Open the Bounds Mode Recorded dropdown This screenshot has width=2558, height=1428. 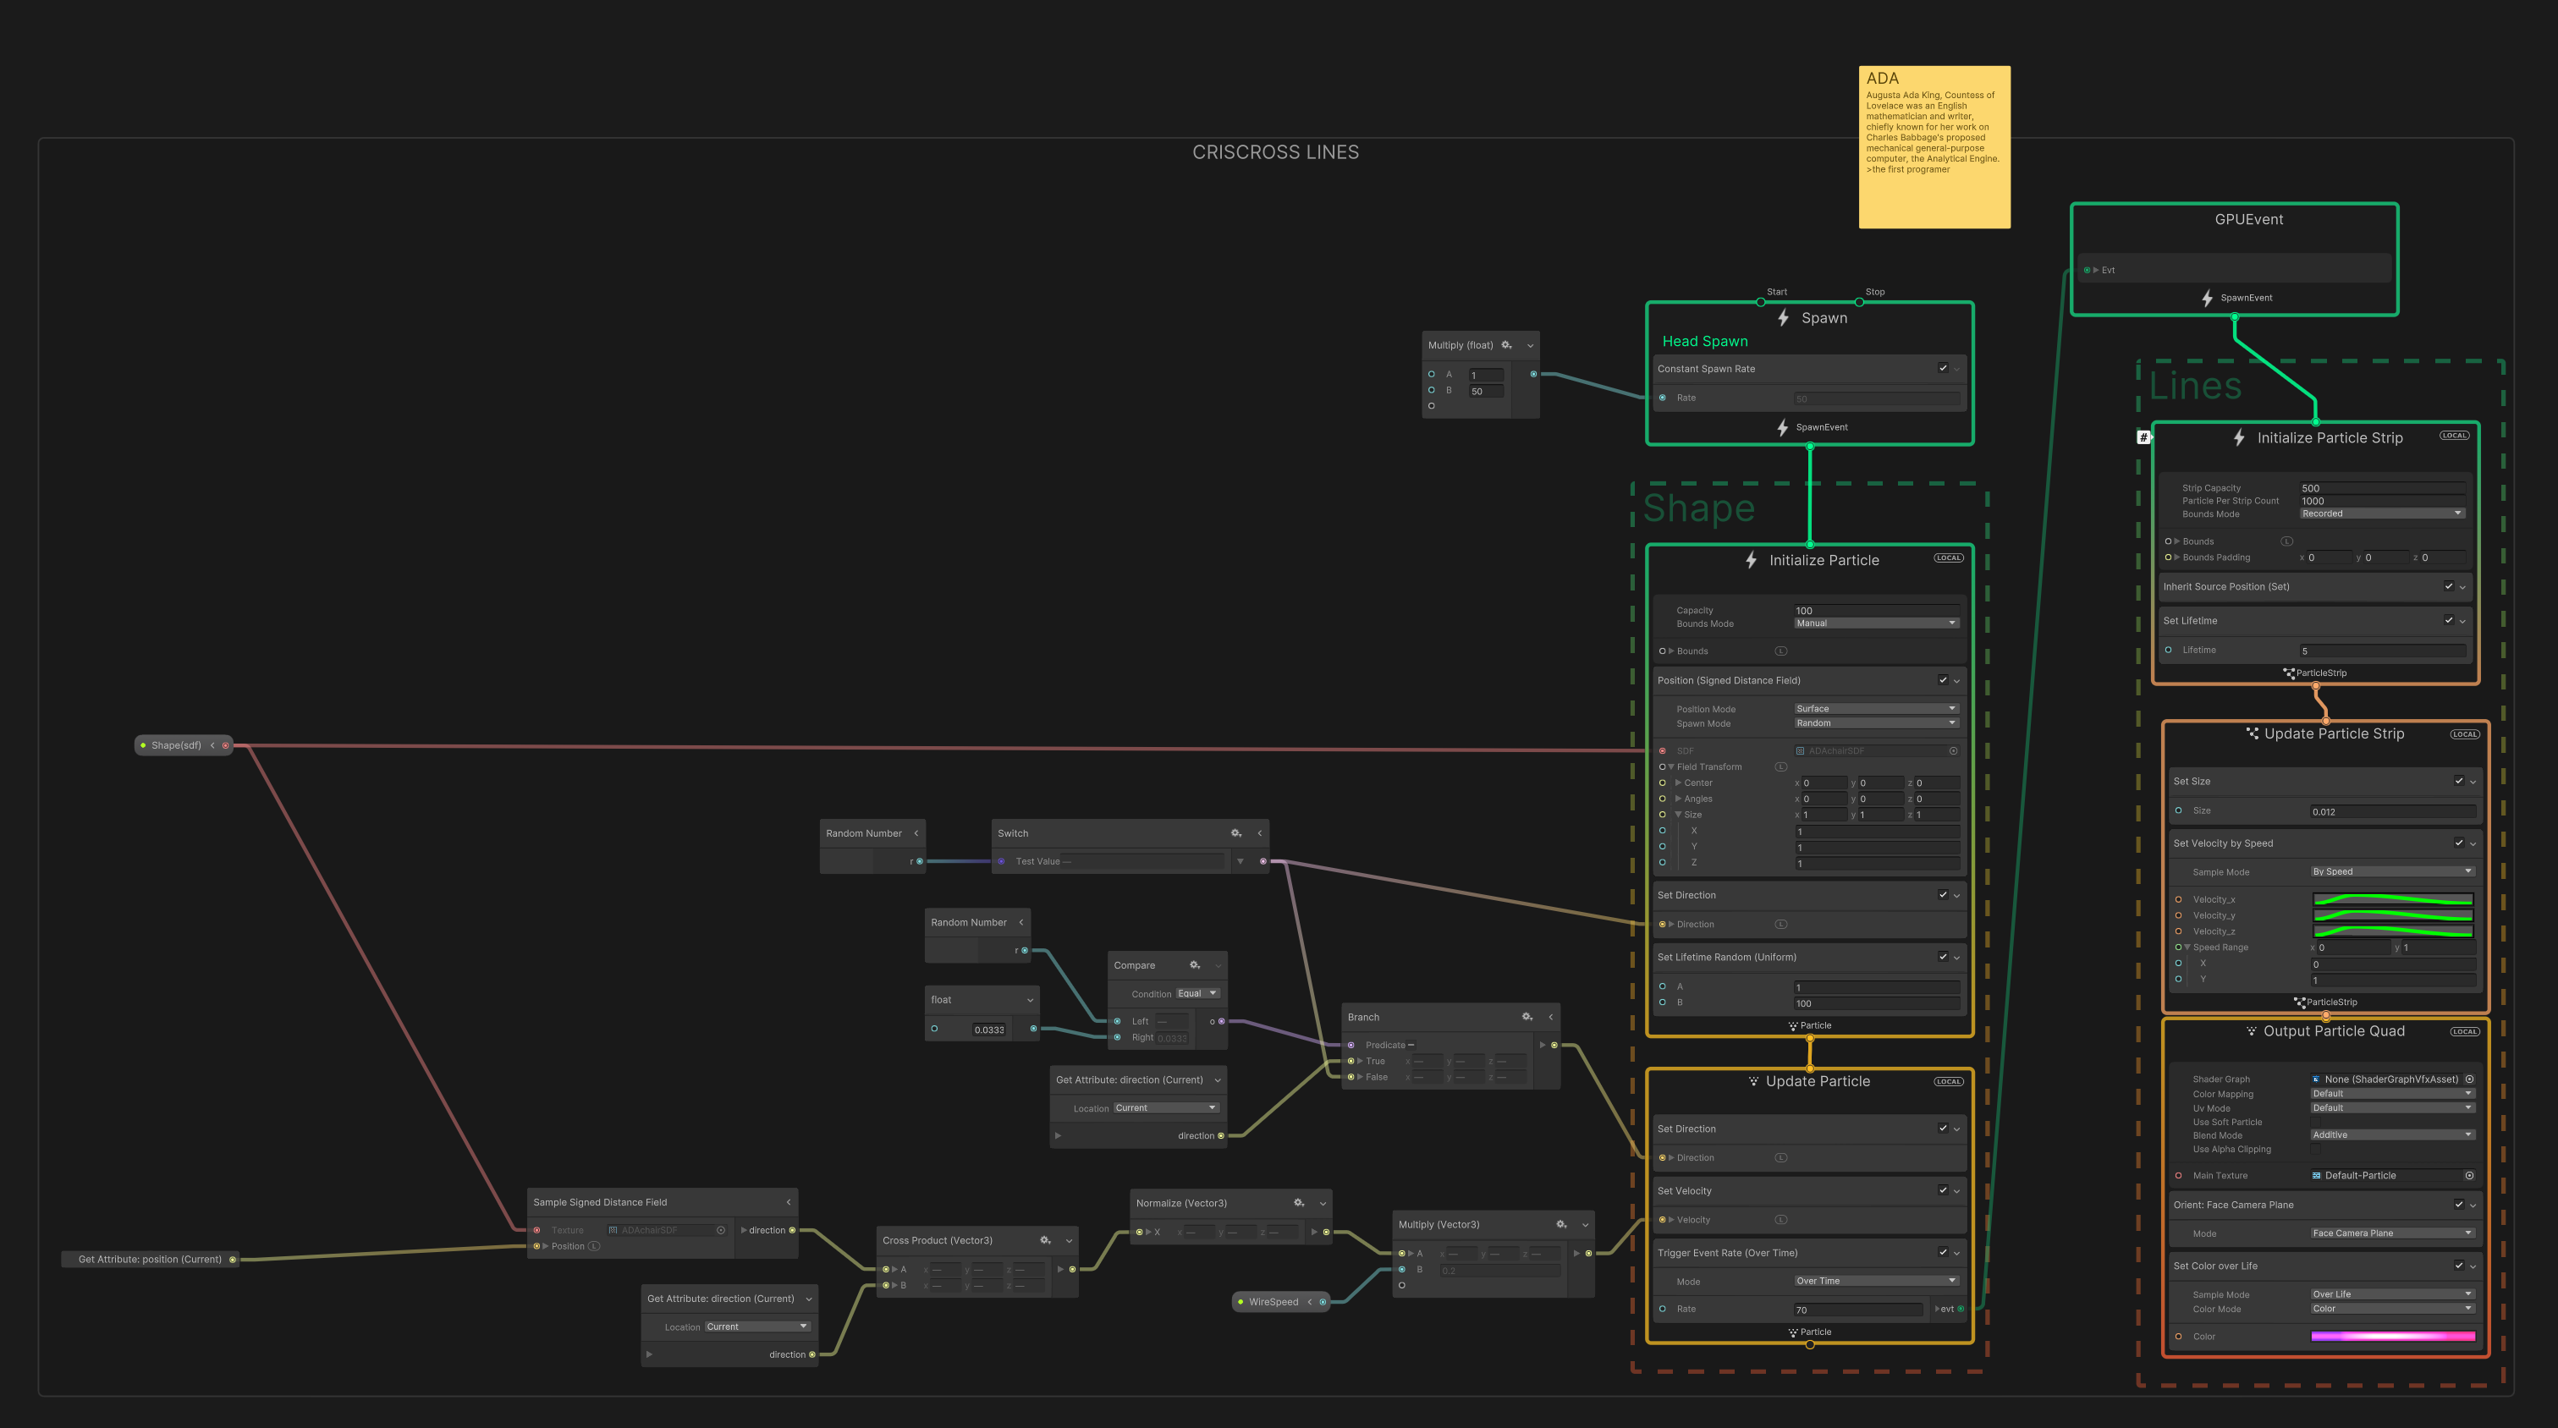coord(2380,514)
